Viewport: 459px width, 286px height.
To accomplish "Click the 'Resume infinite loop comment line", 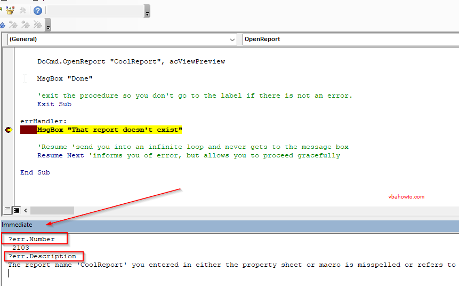I will tap(193, 147).
